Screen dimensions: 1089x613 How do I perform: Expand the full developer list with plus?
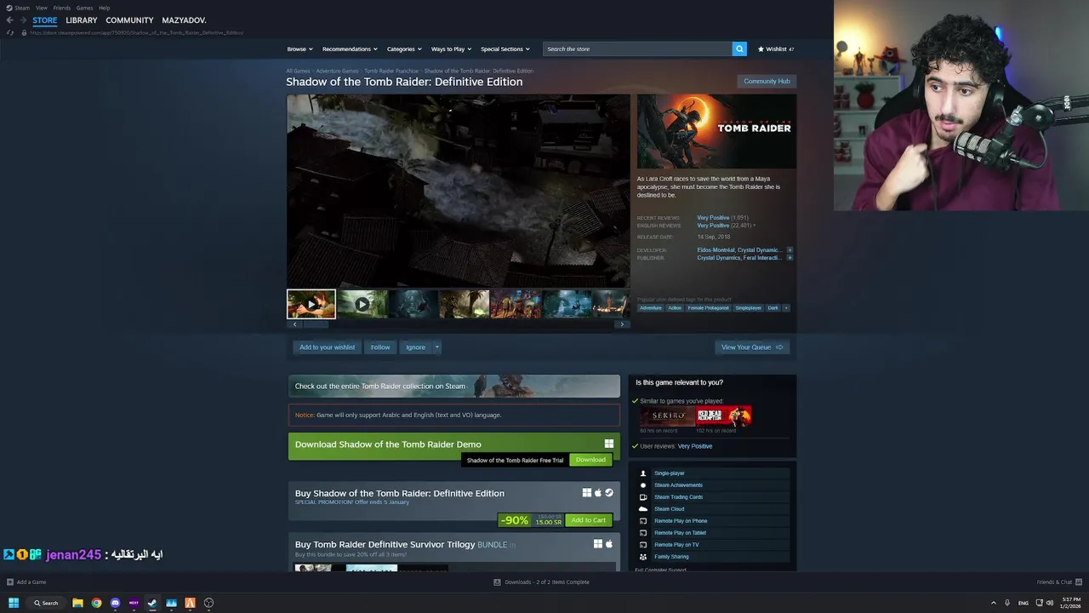pos(790,250)
